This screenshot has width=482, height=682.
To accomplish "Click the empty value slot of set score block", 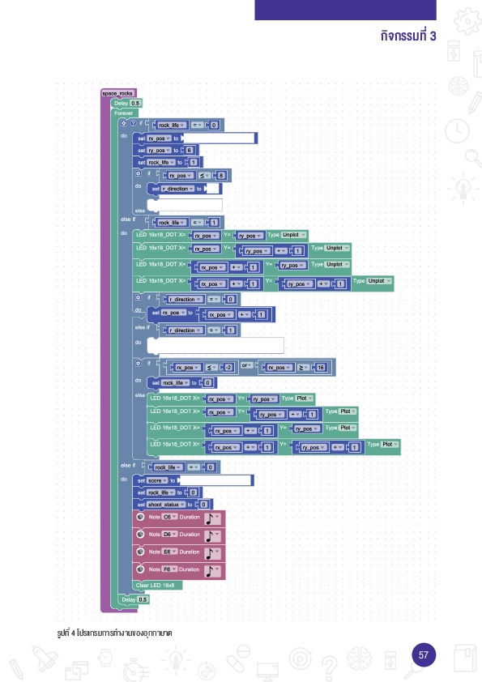I will (215, 480).
